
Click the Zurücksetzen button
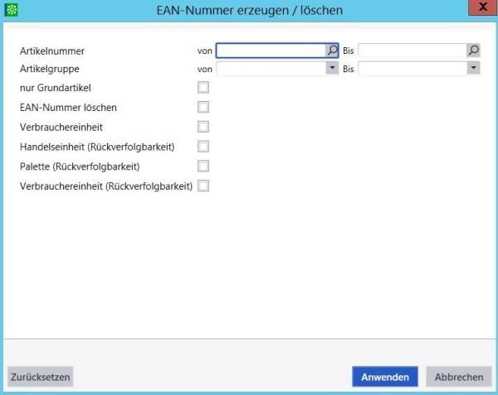click(x=41, y=377)
